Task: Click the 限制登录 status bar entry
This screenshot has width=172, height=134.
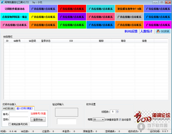Action: click(90, 131)
